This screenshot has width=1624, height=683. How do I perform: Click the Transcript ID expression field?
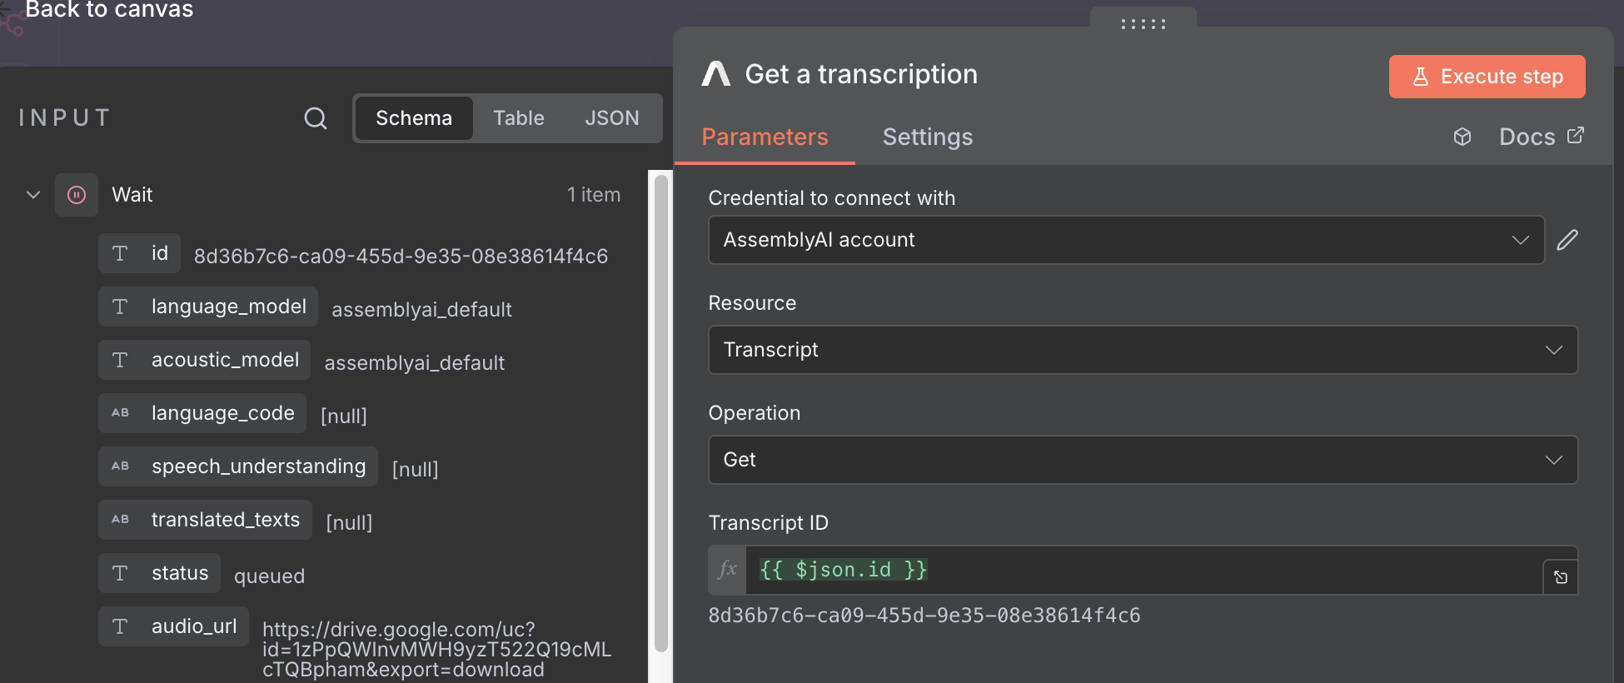point(1141,570)
